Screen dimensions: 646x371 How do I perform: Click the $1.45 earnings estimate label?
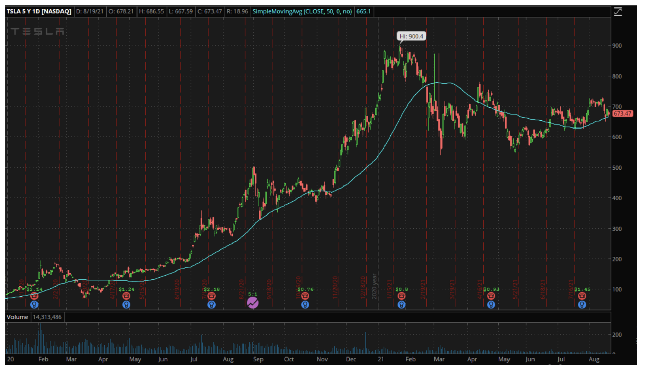(582, 289)
